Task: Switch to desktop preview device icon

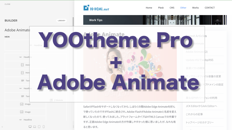Action: (x=30, y=127)
